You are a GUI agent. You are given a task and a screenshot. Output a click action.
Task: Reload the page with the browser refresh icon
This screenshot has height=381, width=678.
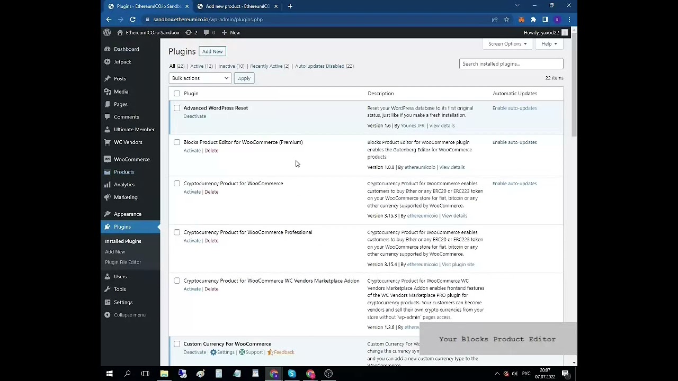132,20
